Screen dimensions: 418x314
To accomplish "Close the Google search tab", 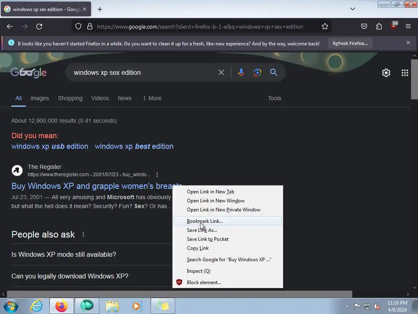I will click(x=84, y=9).
